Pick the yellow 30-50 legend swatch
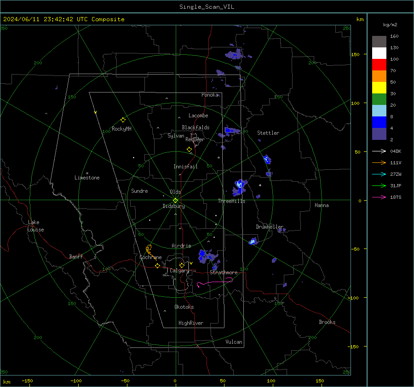The width and height of the screenshot is (414, 387). [x=379, y=88]
